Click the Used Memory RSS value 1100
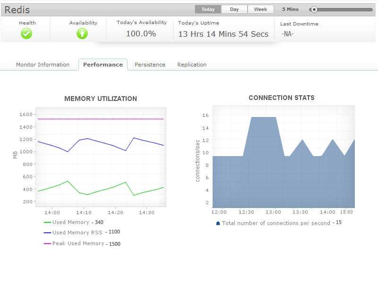Image resolution: width=378 pixels, height=283 pixels. coord(114,232)
